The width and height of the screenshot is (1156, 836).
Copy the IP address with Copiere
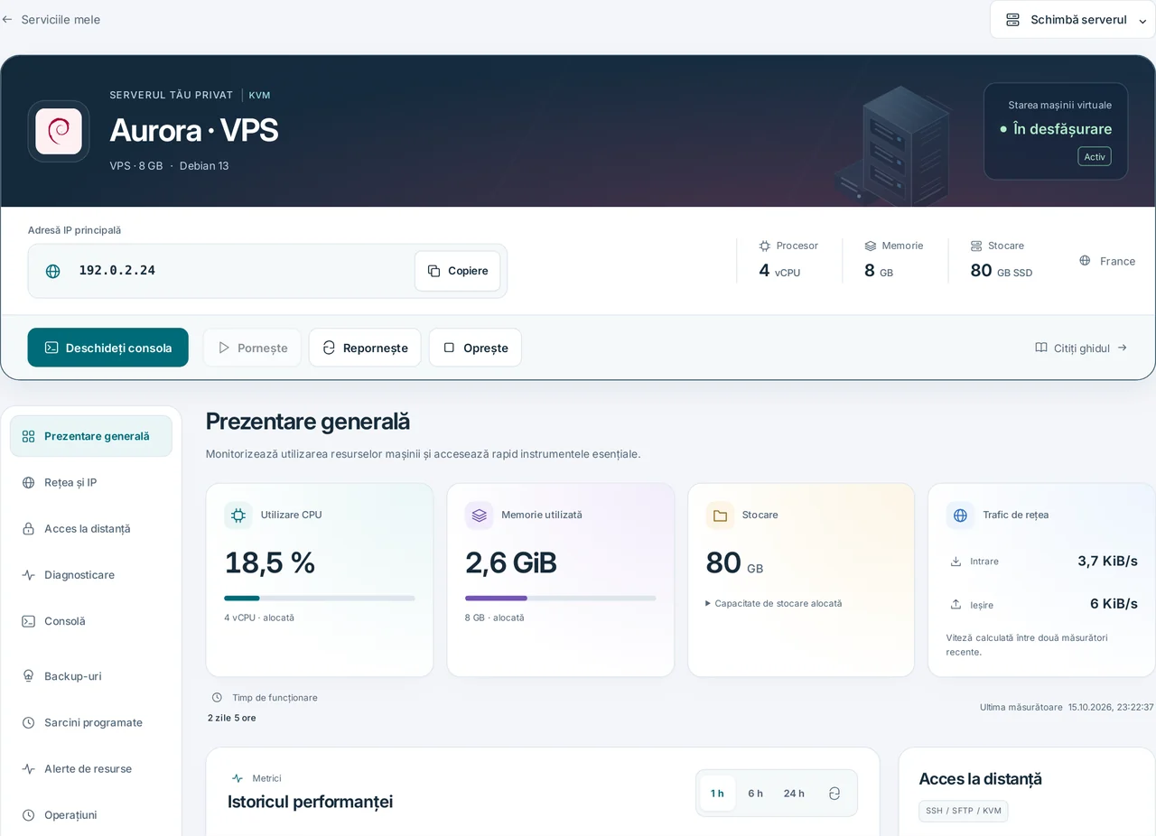[458, 271]
